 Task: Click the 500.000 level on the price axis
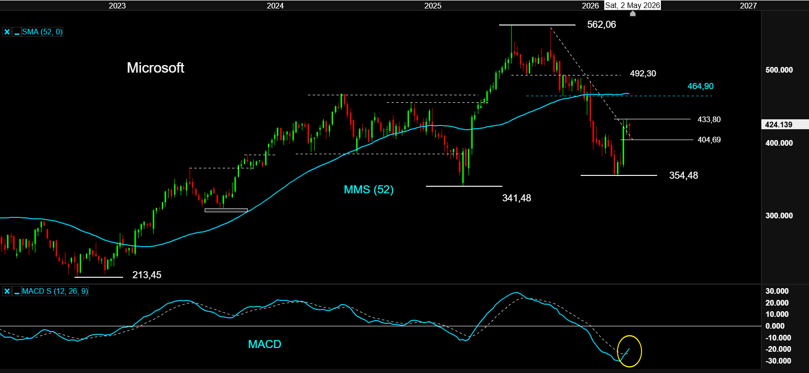pyautogui.click(x=779, y=70)
